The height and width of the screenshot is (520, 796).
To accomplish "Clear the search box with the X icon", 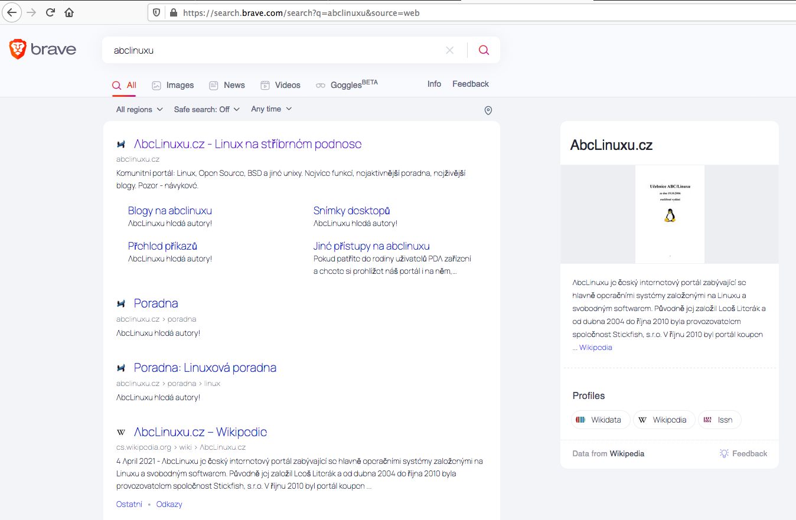I will 450,50.
